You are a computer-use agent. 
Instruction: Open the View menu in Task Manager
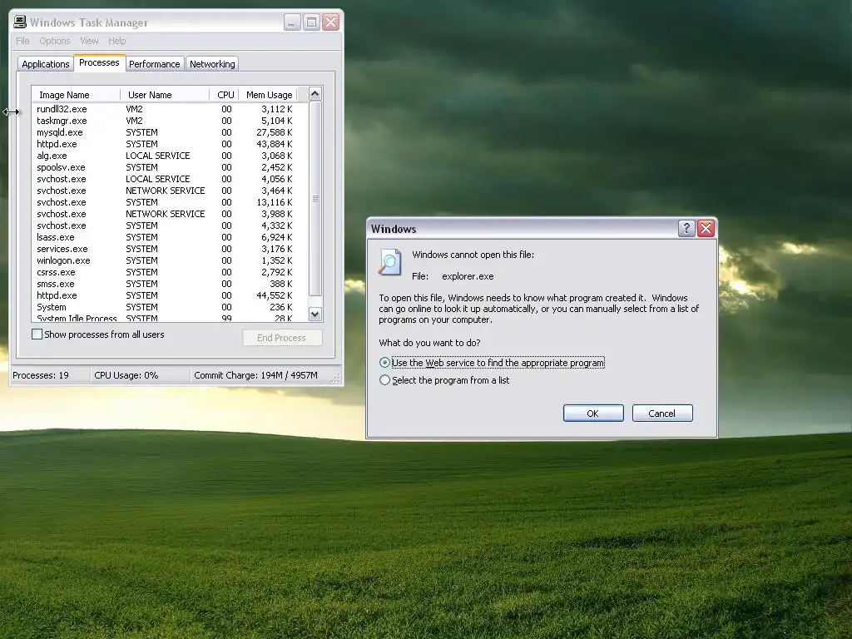89,41
